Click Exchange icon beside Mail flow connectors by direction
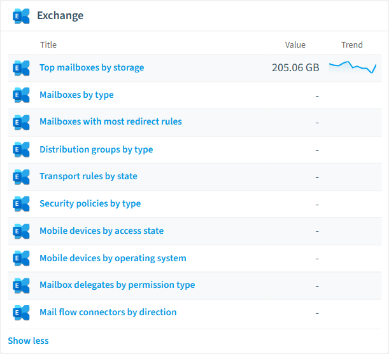Screen dimensions: 389x354 21,313
